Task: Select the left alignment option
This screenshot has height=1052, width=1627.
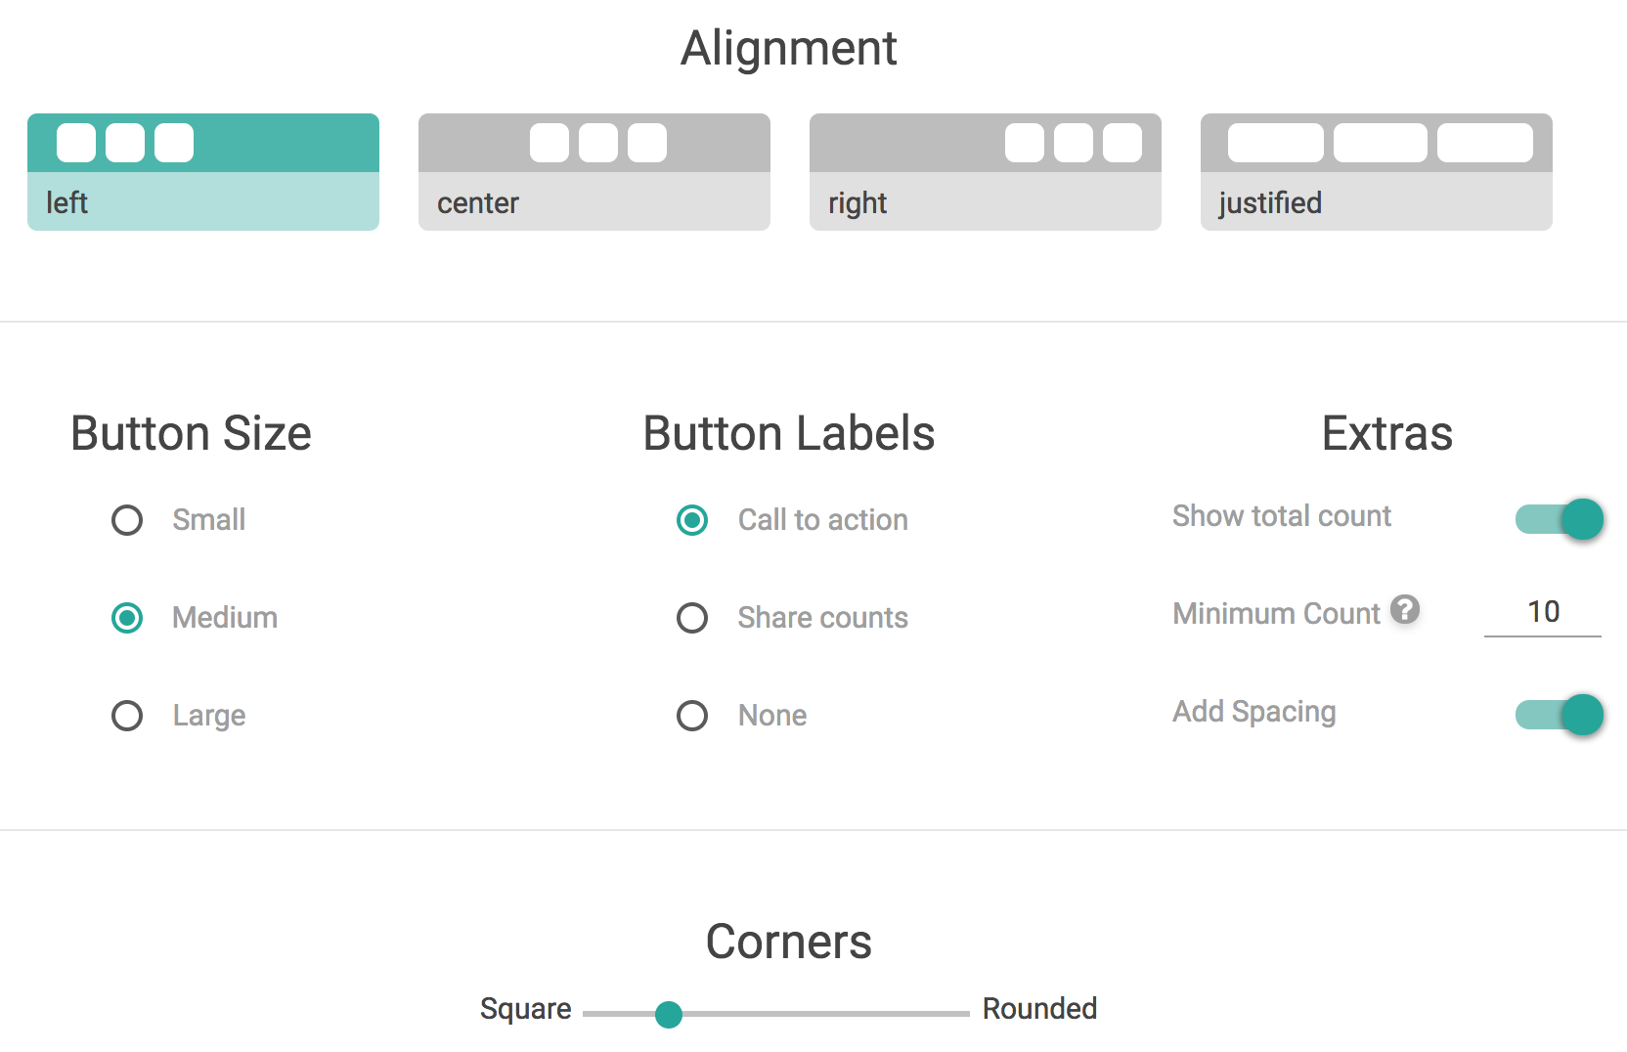Action: (x=202, y=171)
